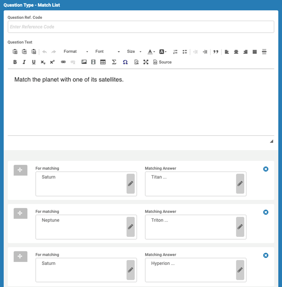Maximize the editor with fullscreen icon

146,62
